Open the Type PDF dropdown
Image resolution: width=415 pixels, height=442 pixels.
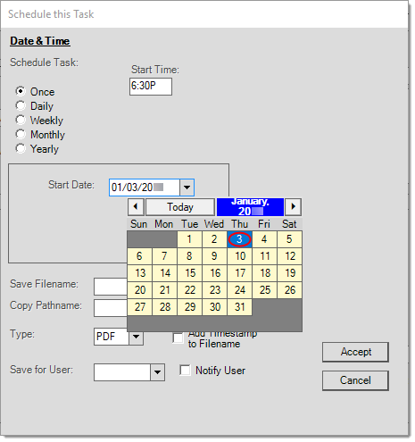(136, 337)
